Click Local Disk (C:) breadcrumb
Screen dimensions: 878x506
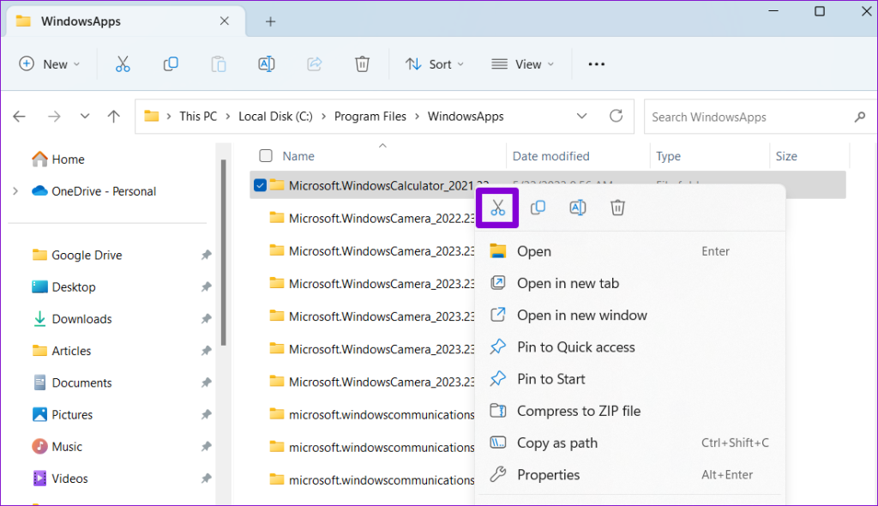[275, 117]
